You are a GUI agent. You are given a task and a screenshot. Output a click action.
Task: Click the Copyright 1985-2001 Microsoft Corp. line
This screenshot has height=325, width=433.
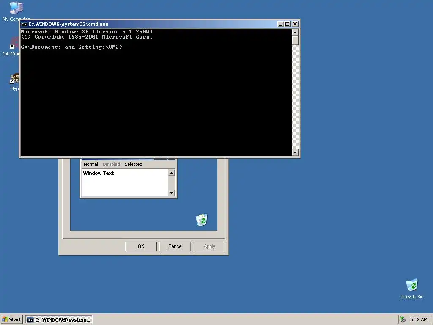(x=87, y=37)
